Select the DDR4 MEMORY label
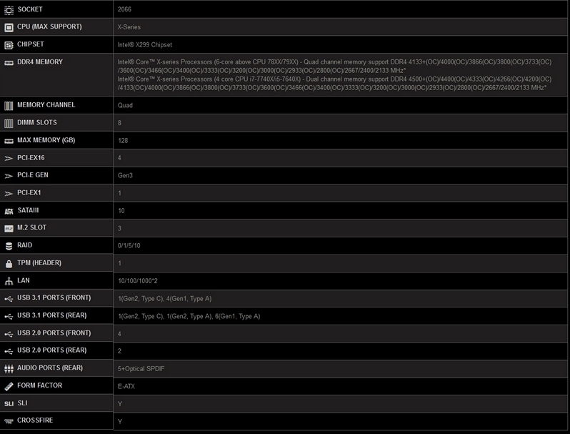 click(x=40, y=61)
